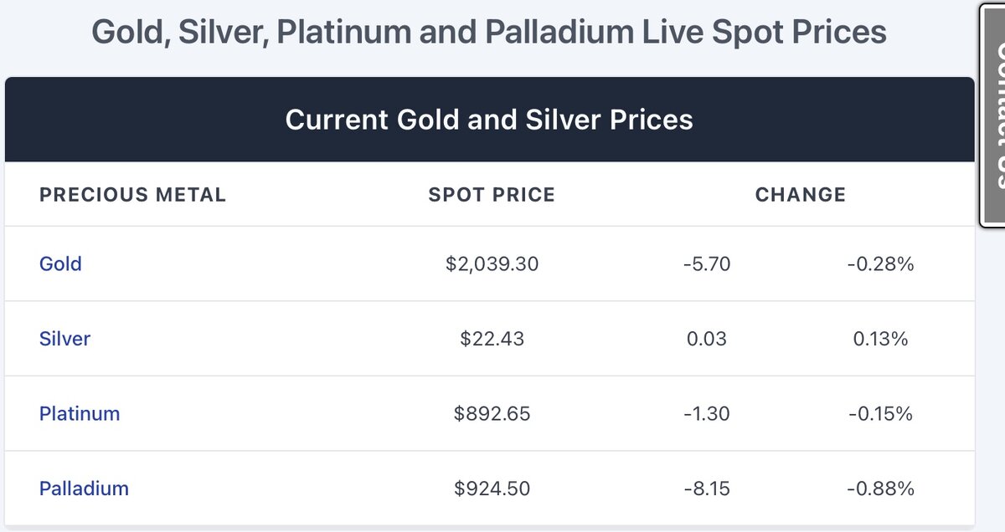
Task: Click Silver percent change 0.13%
Action: pos(879,339)
